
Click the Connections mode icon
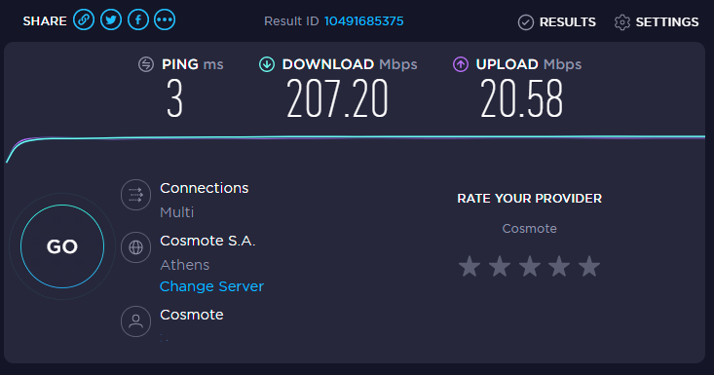pyautogui.click(x=135, y=195)
